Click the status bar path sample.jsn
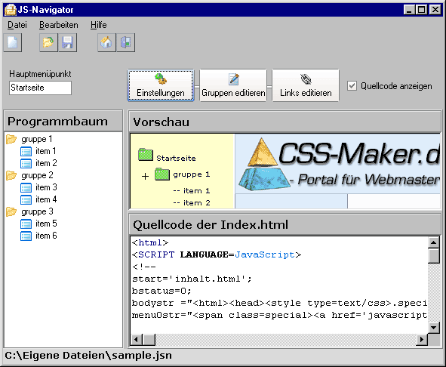446x367 pixels. click(x=88, y=356)
